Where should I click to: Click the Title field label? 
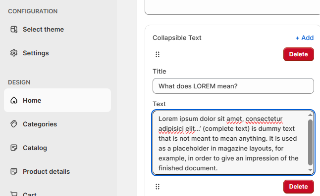pos(160,72)
